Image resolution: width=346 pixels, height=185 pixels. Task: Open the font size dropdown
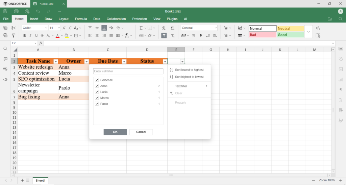pos(59,28)
